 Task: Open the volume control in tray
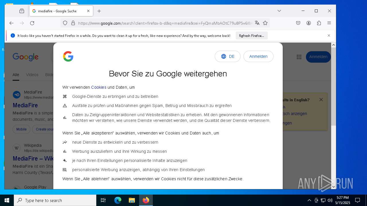pos(330,200)
